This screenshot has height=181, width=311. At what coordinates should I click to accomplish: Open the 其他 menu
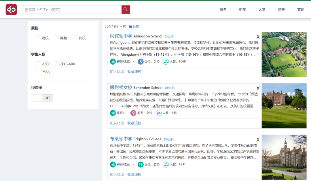301,10
